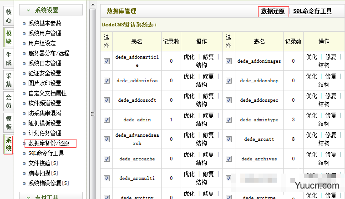
Task: Open 系统错误修复[S] menu item
Action: 49,183
